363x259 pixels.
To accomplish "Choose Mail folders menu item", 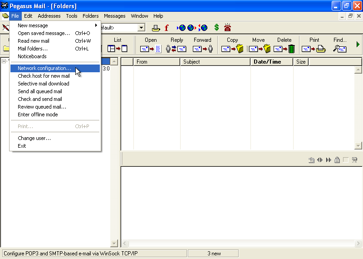I will point(55,49).
